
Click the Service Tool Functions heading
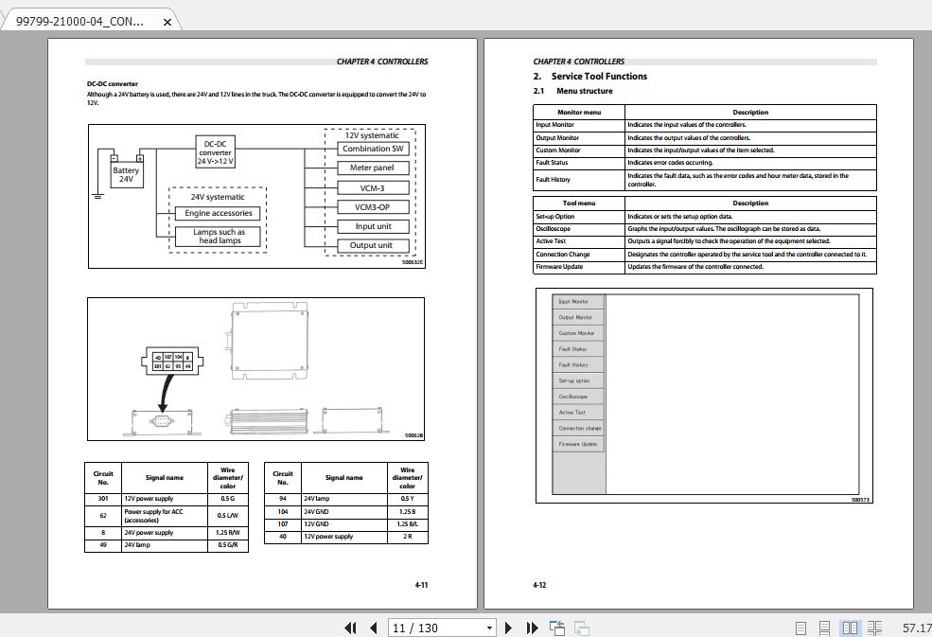click(599, 76)
